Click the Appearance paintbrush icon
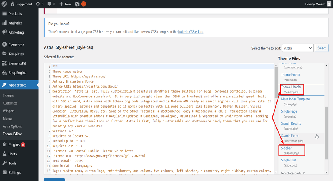Viewport: 333px width, 181px height. [4, 85]
